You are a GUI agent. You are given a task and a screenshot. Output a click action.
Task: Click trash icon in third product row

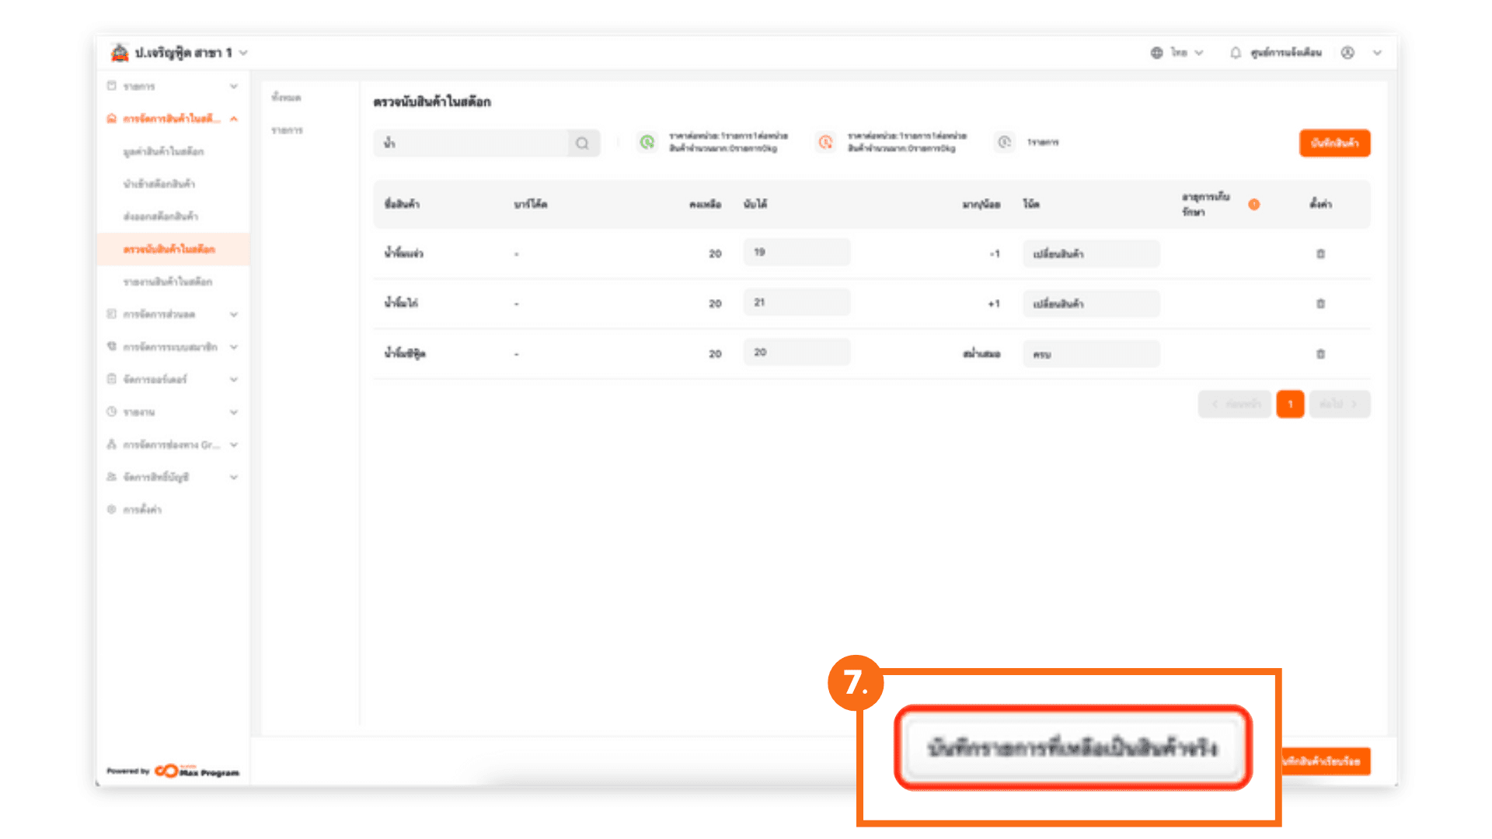[x=1320, y=354]
